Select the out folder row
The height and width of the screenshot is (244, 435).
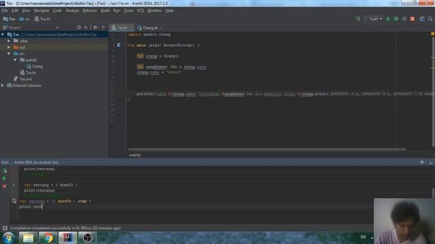pyautogui.click(x=54, y=47)
